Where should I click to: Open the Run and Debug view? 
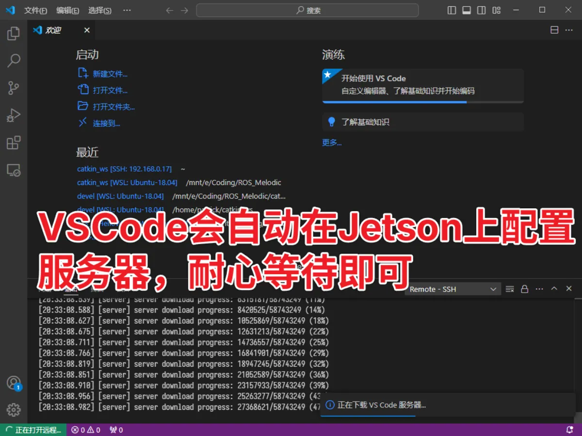(x=13, y=115)
